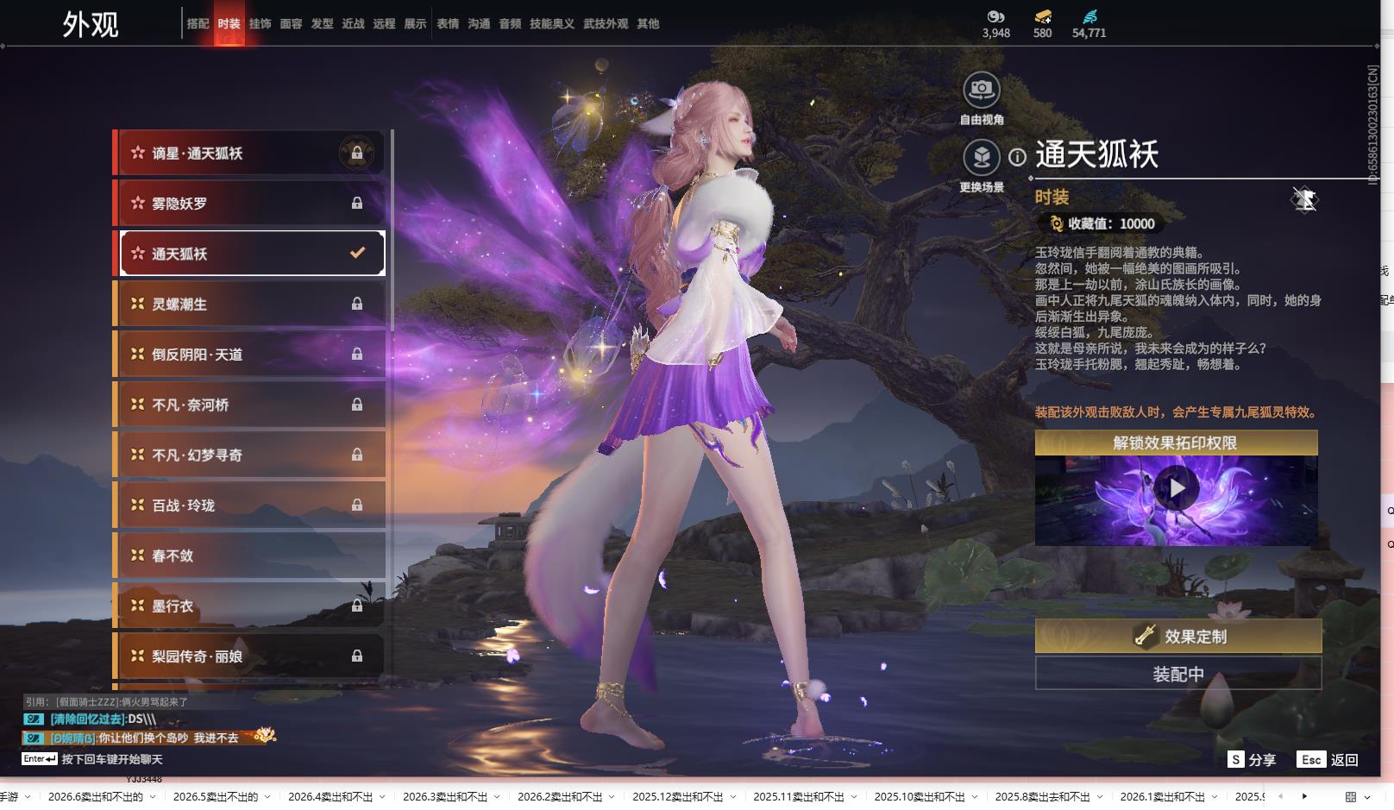
Task: Click the sheet tabs scroll-right arrow
Action: click(x=1304, y=796)
